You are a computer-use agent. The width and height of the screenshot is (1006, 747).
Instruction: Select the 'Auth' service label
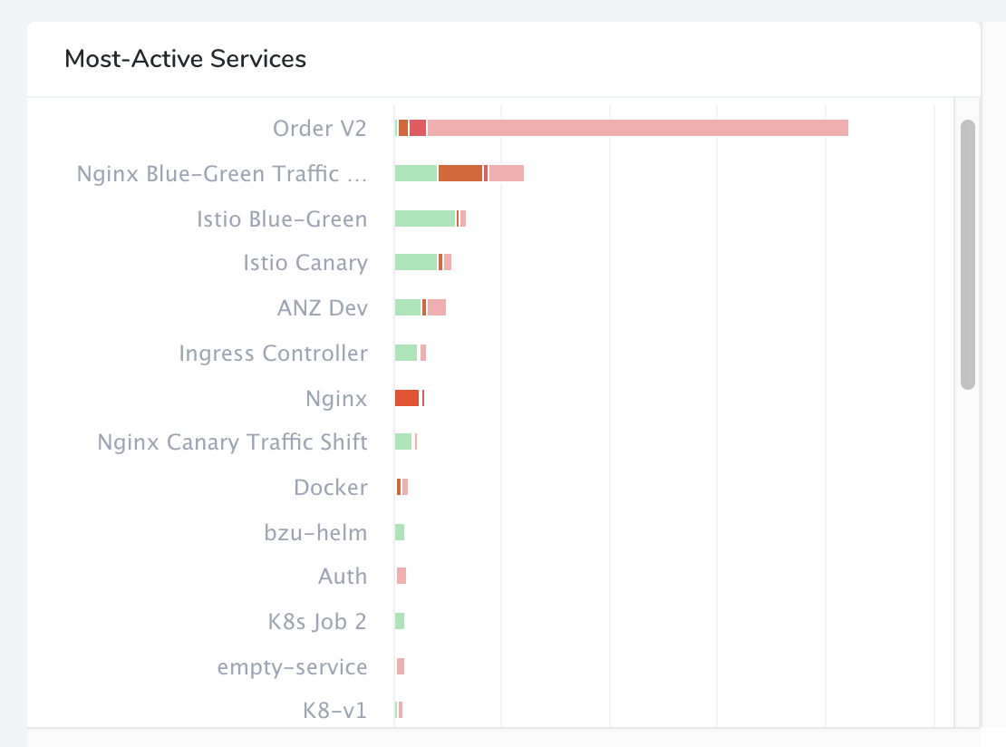click(x=343, y=577)
